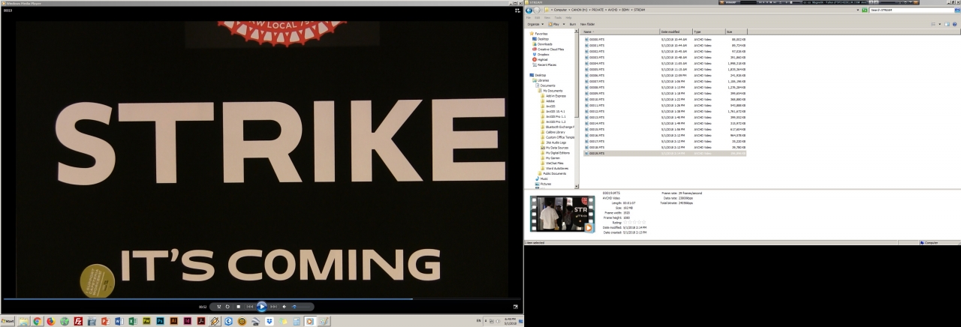Screen dimensions: 961x327
Task: Mute the Media Player volume
Action: (x=284, y=307)
